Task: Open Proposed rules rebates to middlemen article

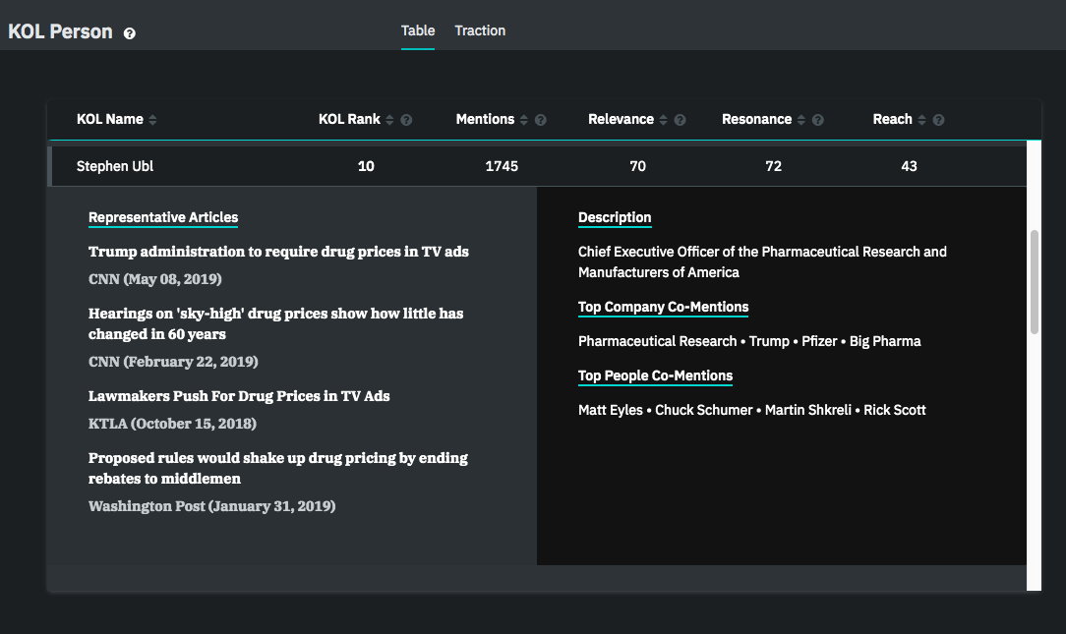Action: click(x=278, y=468)
